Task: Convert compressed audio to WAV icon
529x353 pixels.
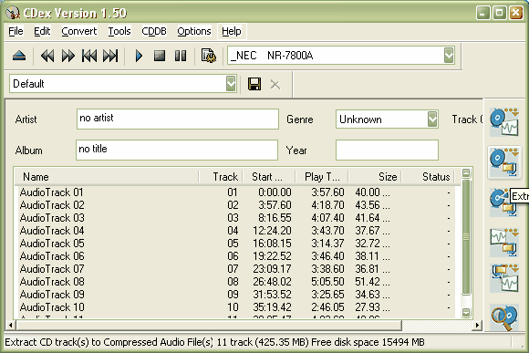Action: pos(504,279)
